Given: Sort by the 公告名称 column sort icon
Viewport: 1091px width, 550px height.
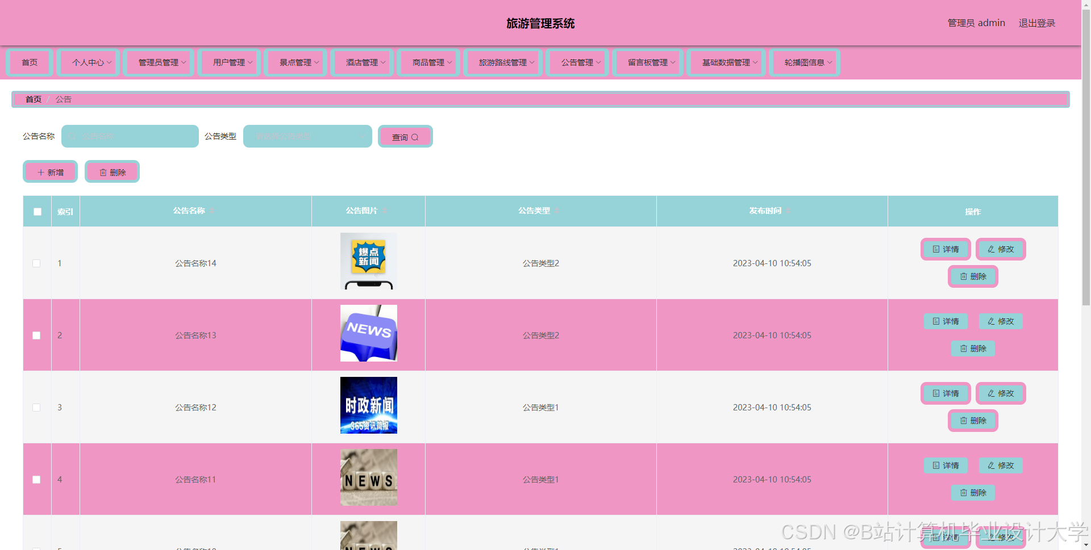Looking at the screenshot, I should coord(212,211).
